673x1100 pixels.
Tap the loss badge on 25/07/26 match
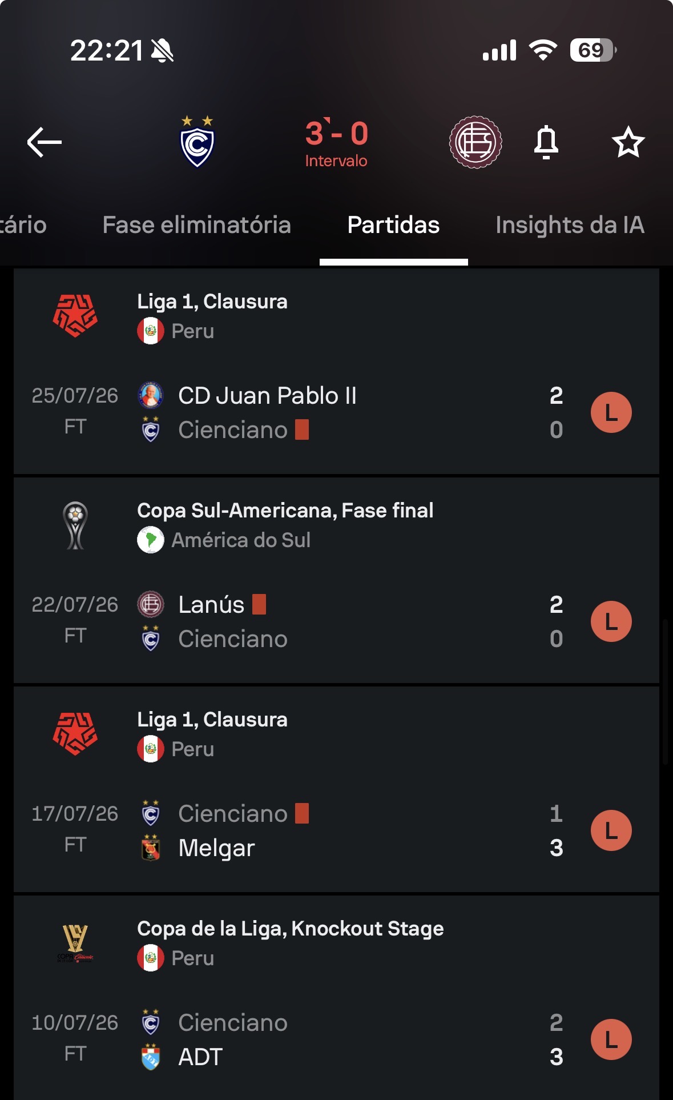click(x=611, y=412)
